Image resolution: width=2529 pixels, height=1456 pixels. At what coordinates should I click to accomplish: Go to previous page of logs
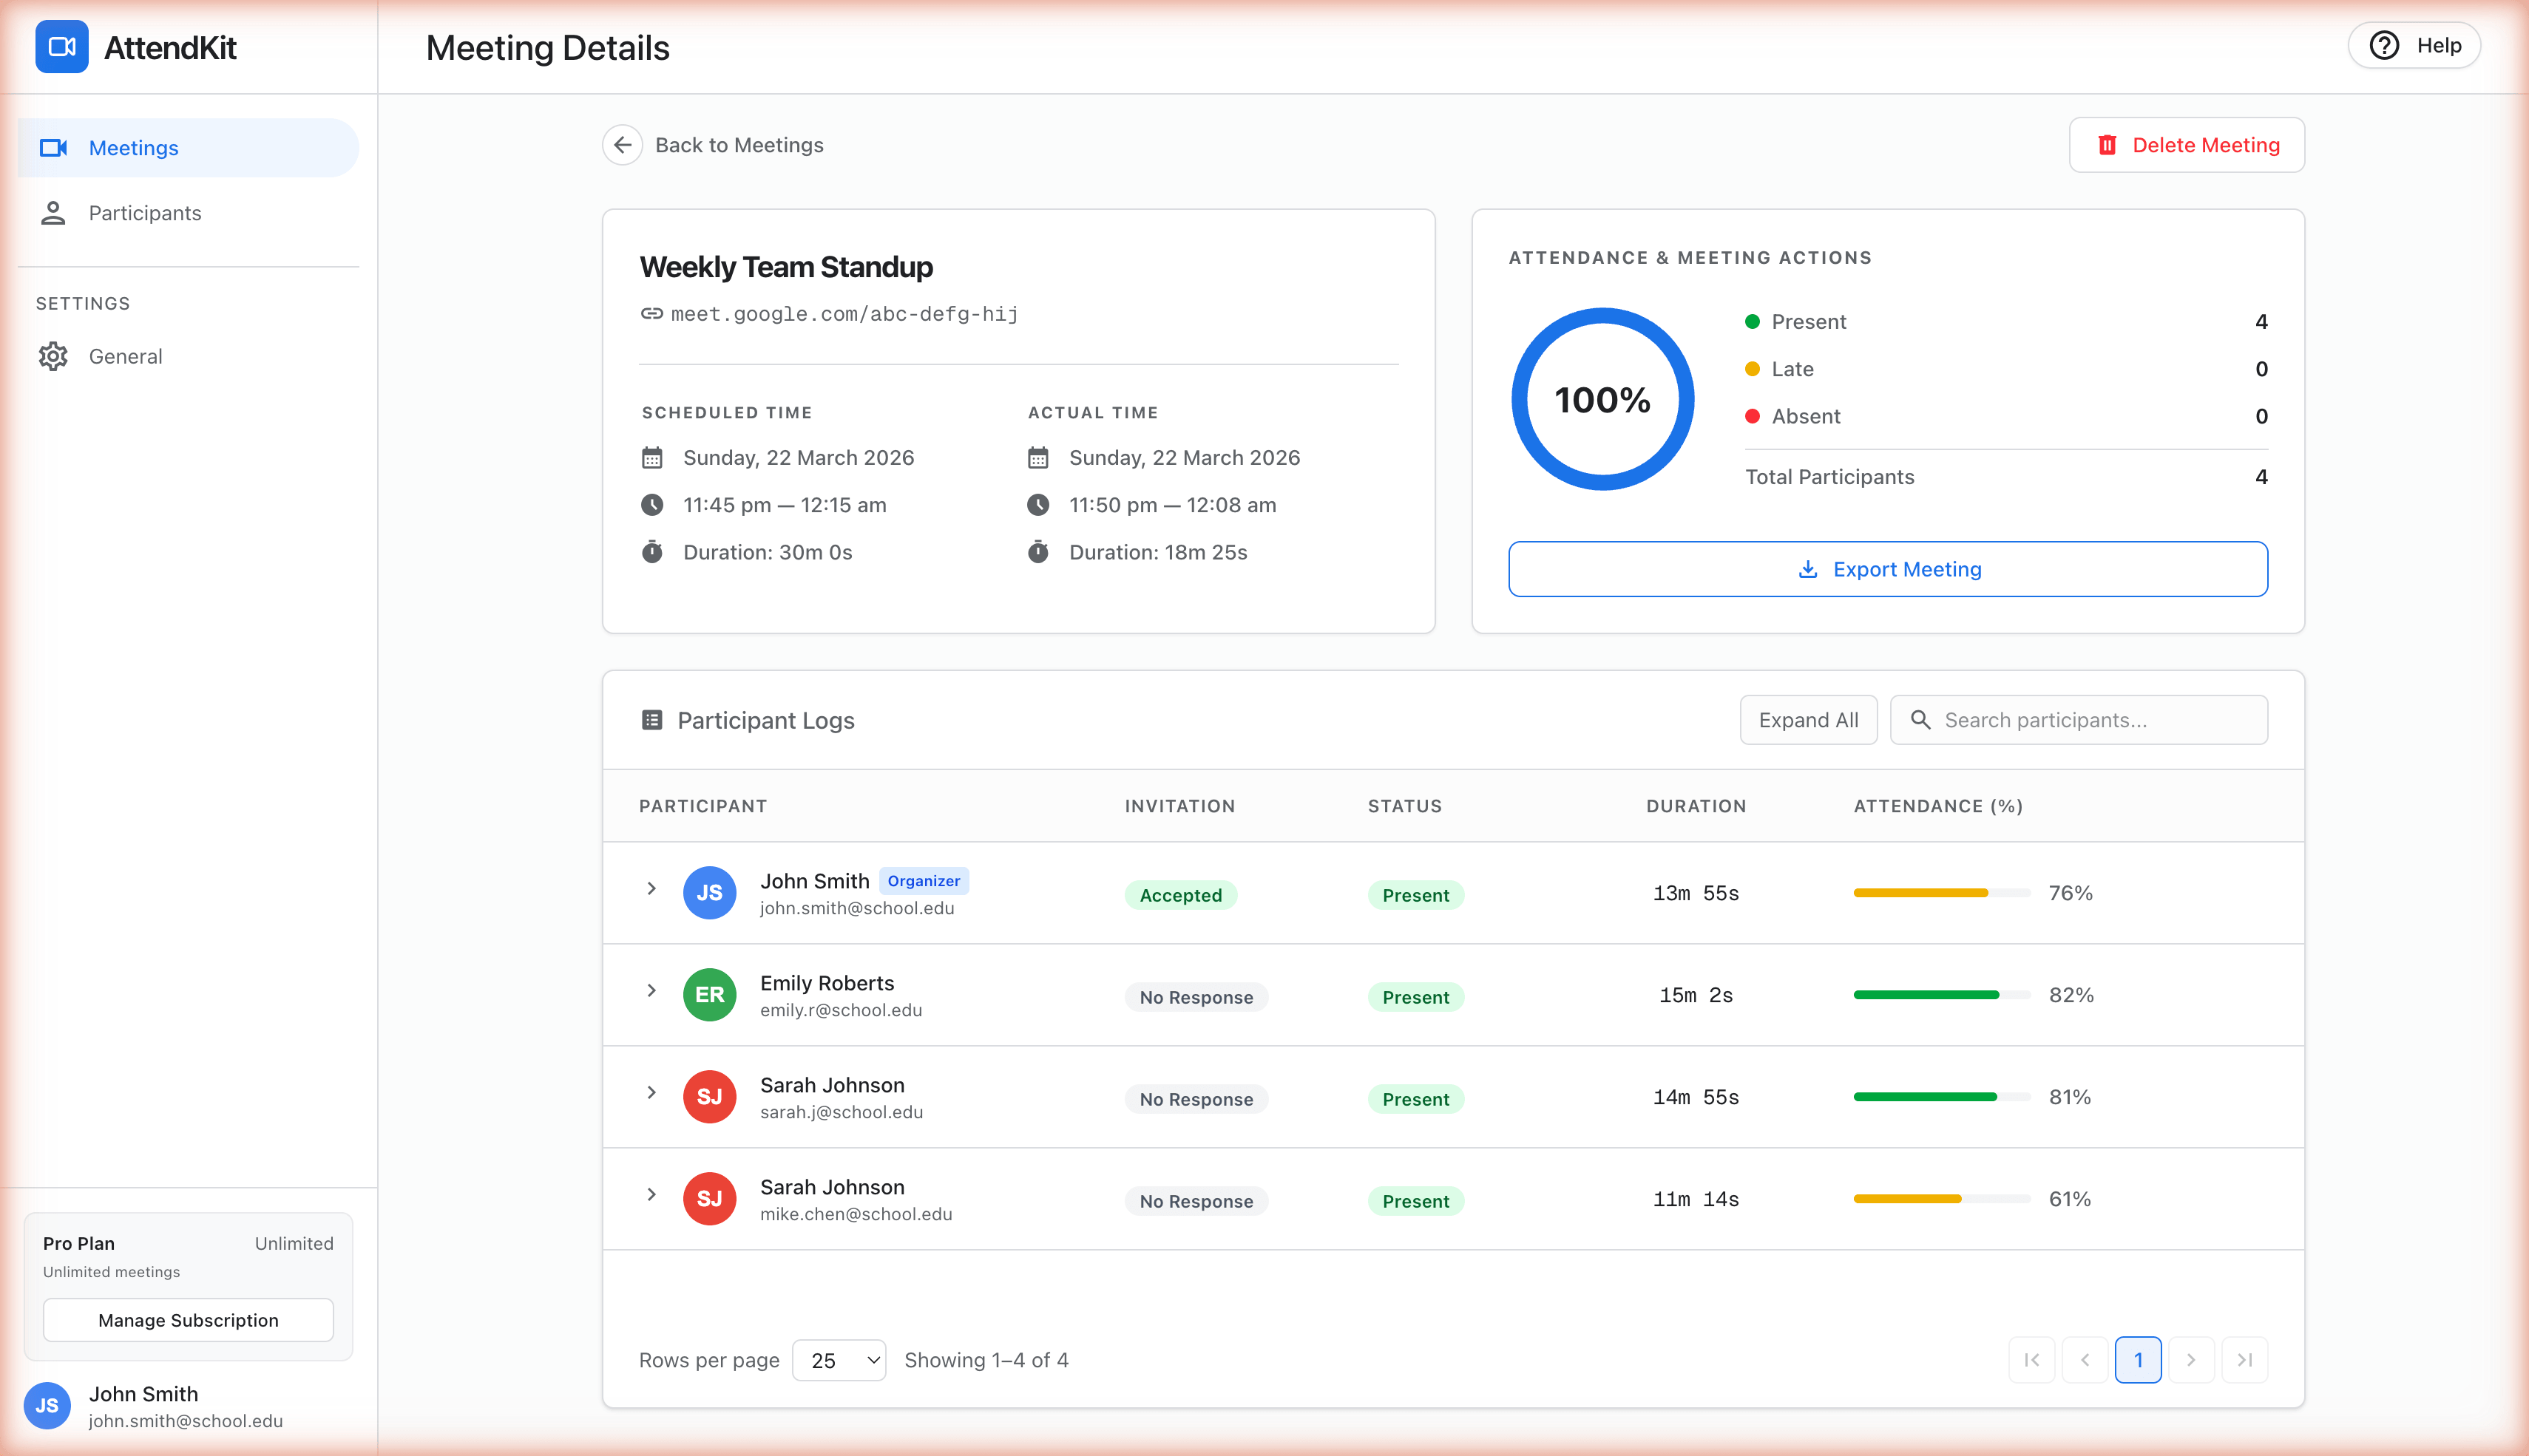point(2085,1360)
